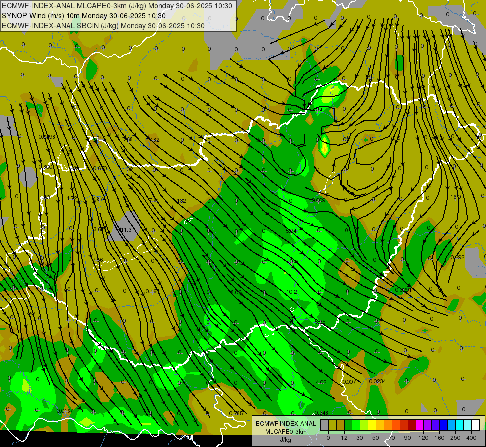Screen dimensions: 486x447
Task: Click the map value 0.0167
Action: pyautogui.click(x=65, y=411)
